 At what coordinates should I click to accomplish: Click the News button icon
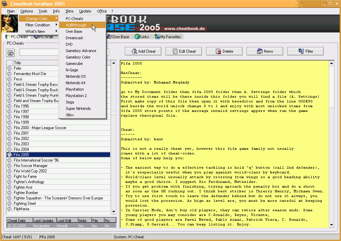(259, 51)
